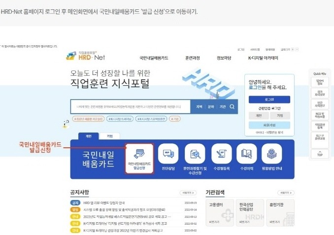This screenshot has height=235, width=334.
Task: Decrease font size with minus icon
Action: point(297,49)
